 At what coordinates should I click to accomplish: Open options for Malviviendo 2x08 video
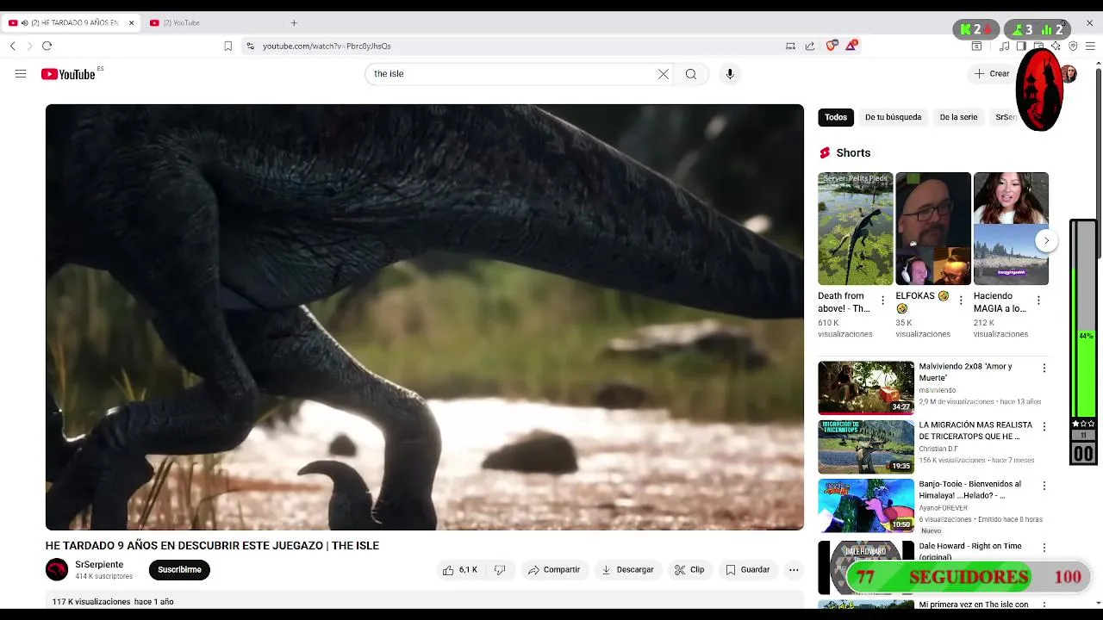click(1044, 369)
